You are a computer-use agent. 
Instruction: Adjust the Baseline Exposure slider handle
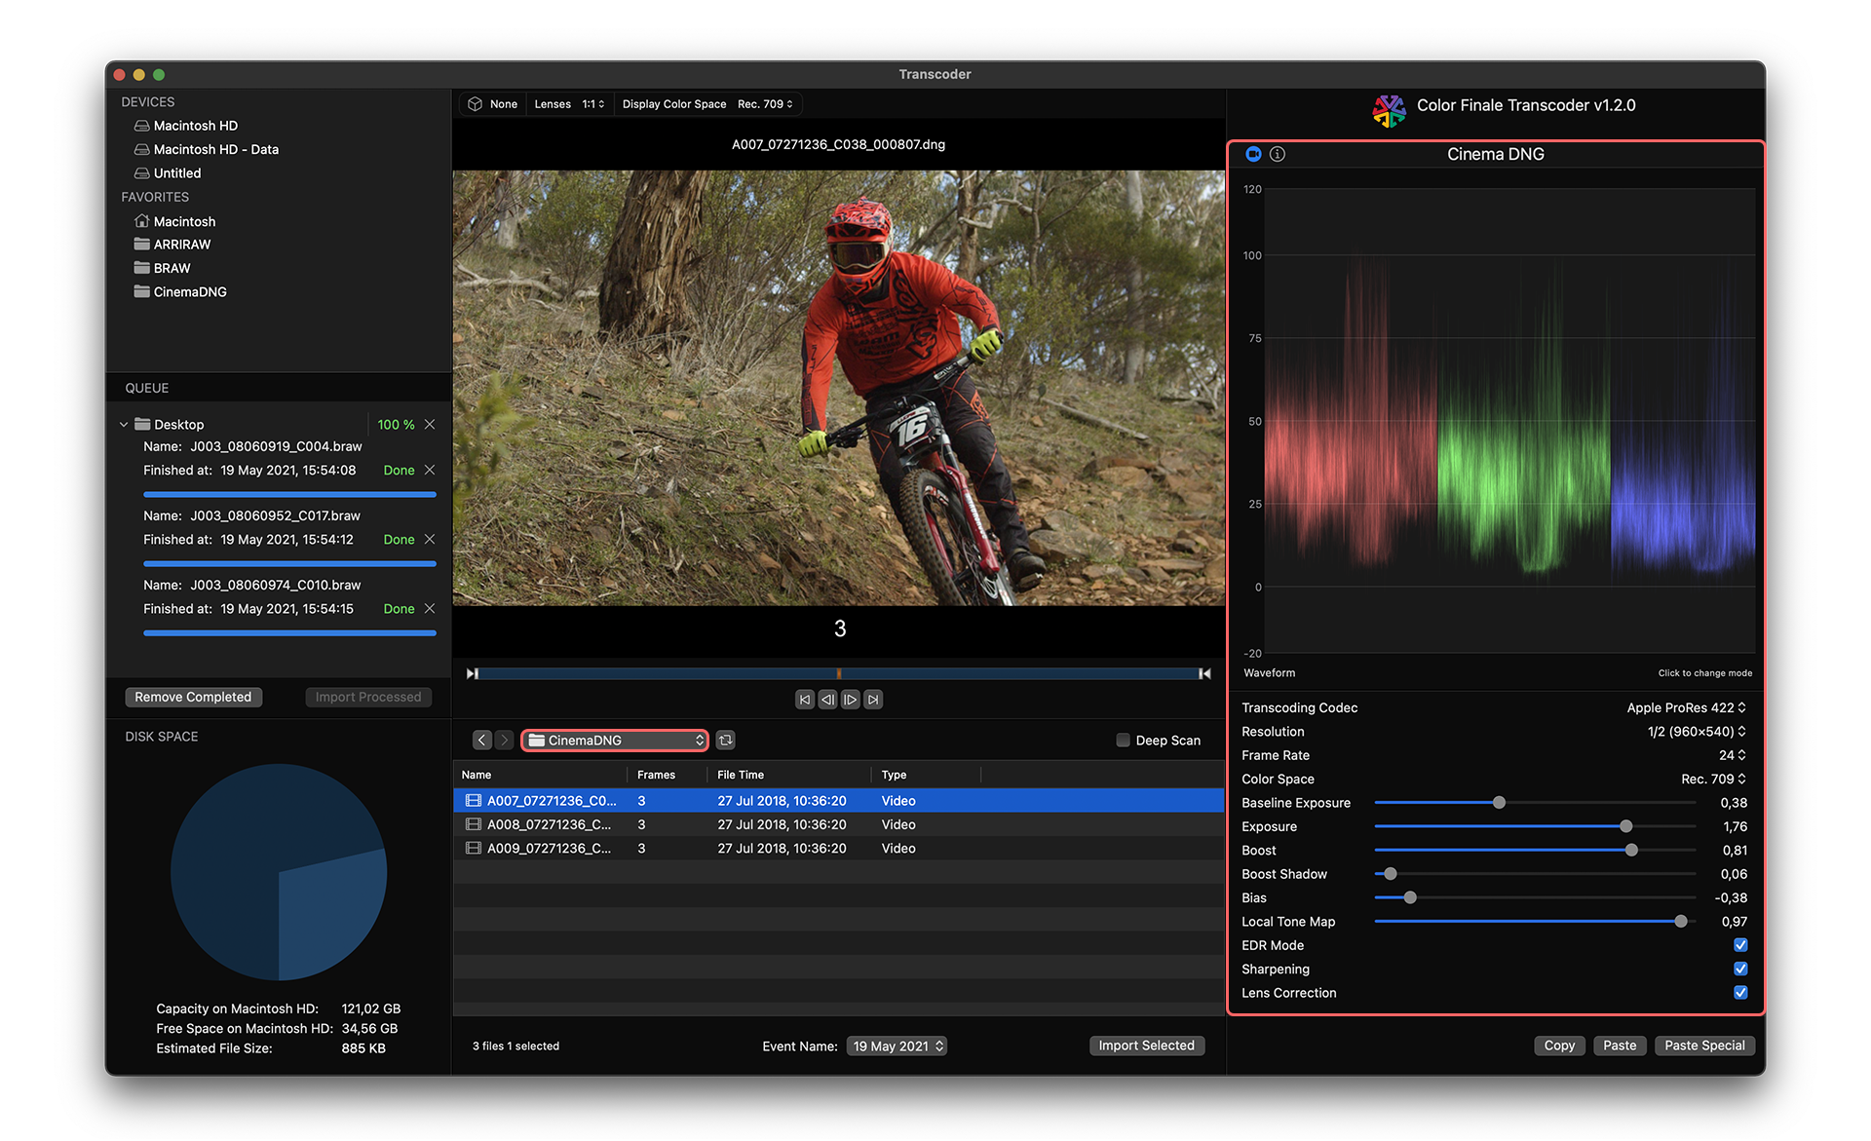(1499, 803)
